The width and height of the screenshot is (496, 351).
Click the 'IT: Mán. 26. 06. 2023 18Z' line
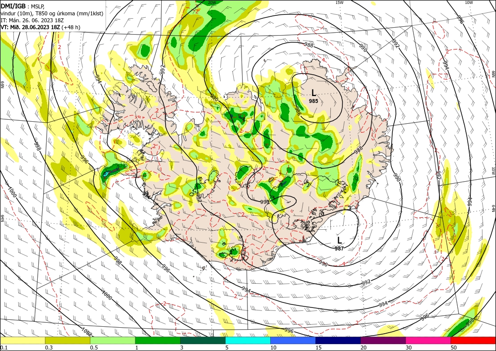coord(32,20)
